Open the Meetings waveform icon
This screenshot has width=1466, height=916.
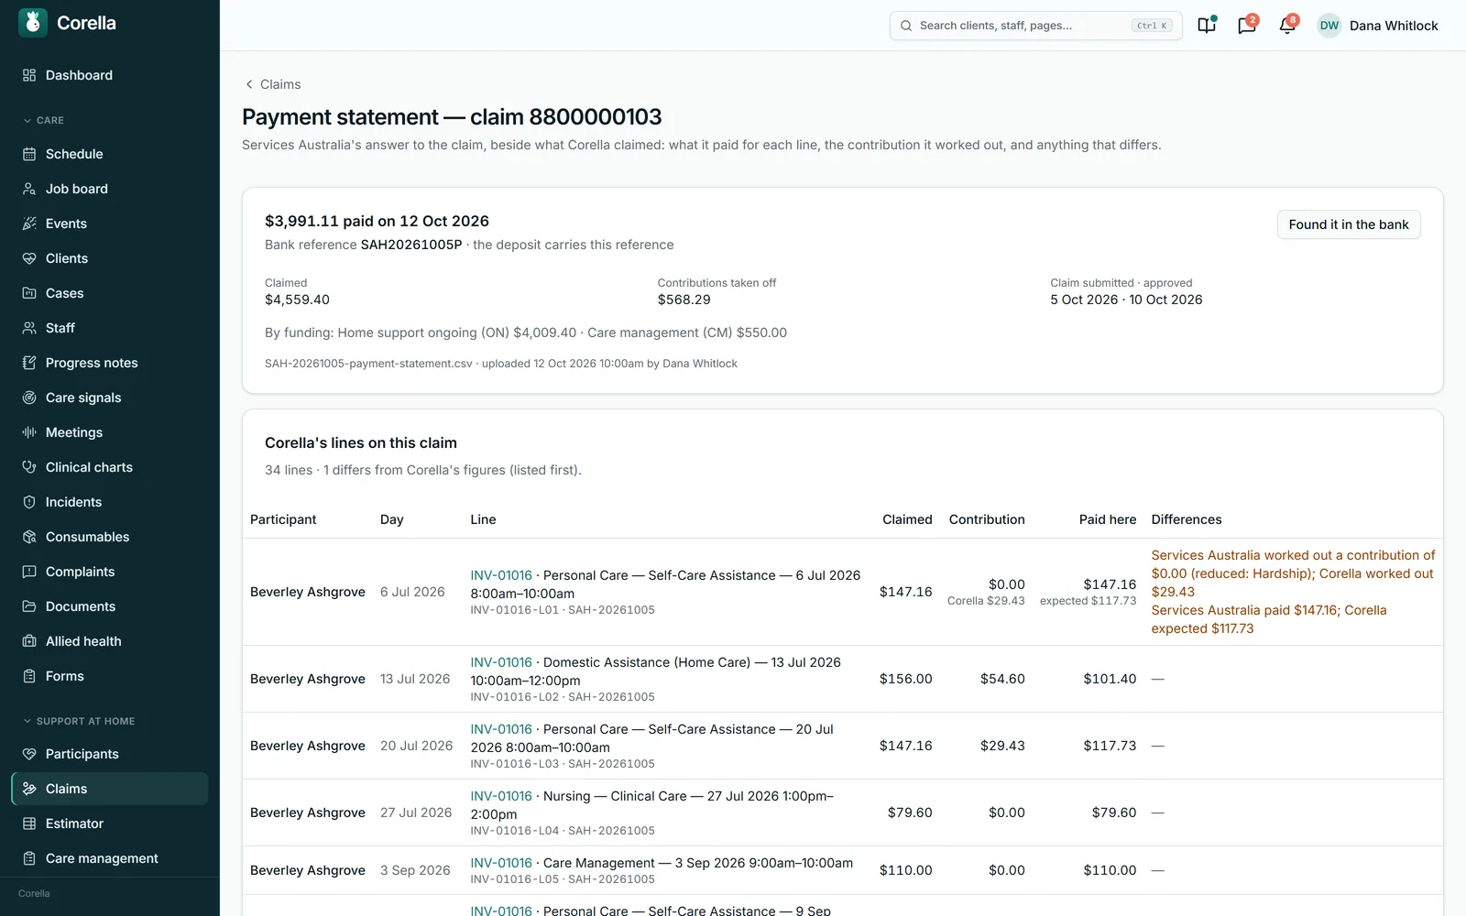29,432
